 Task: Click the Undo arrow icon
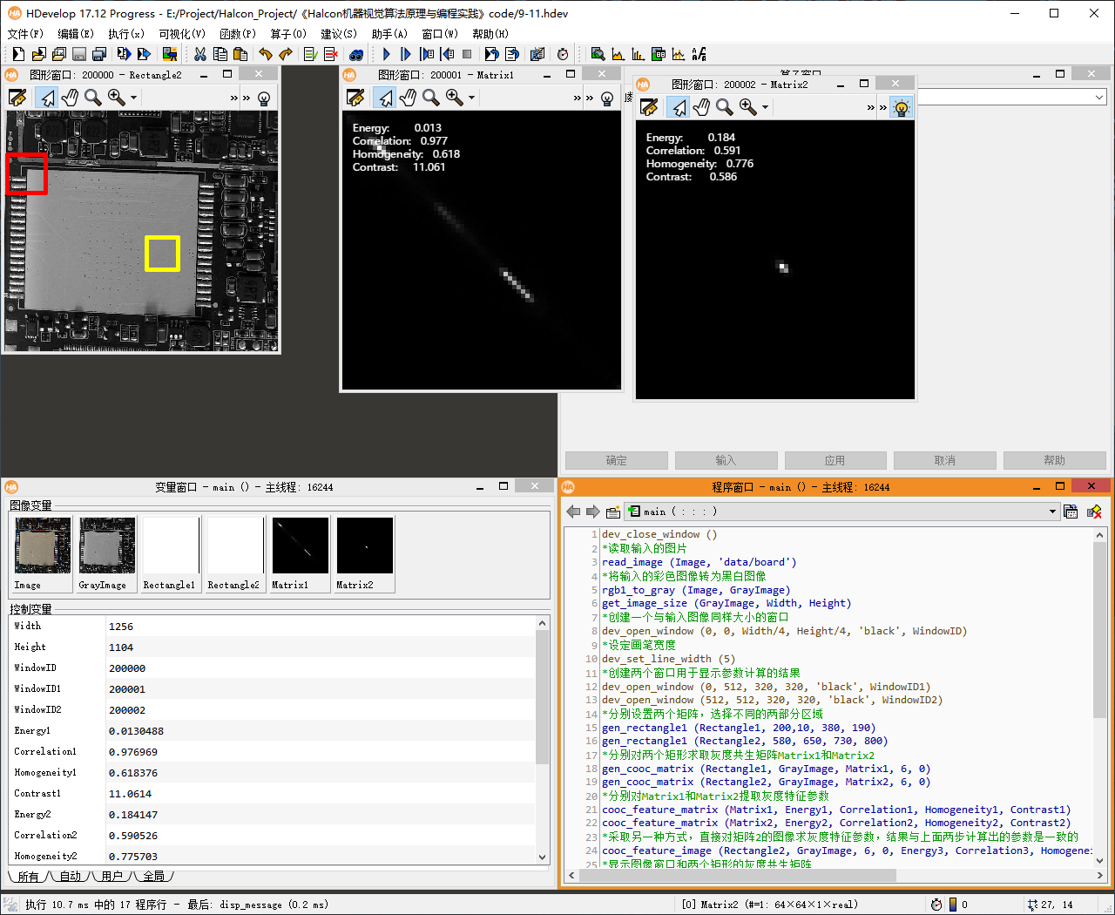pos(266,54)
